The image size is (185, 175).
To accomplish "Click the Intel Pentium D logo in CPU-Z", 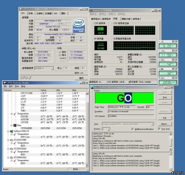I will pyautogui.click(x=79, y=26).
